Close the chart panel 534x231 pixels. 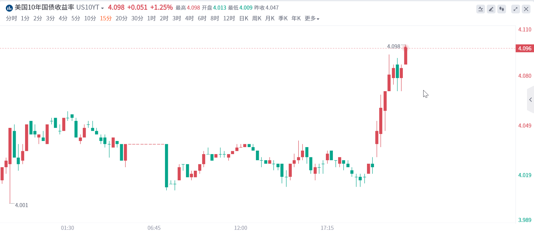[526, 9]
